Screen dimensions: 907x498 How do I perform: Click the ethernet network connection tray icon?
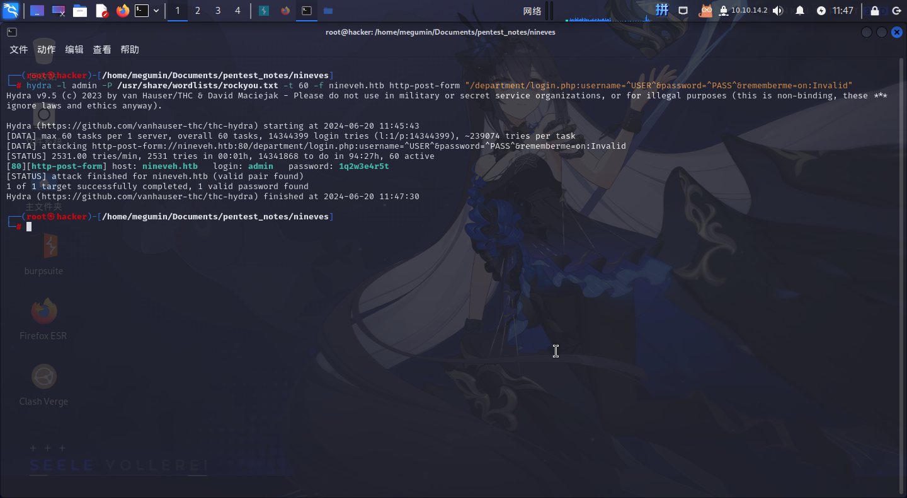click(683, 11)
